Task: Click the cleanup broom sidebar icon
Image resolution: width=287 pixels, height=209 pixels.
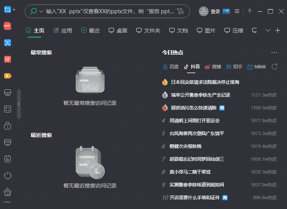Action: tap(8, 192)
